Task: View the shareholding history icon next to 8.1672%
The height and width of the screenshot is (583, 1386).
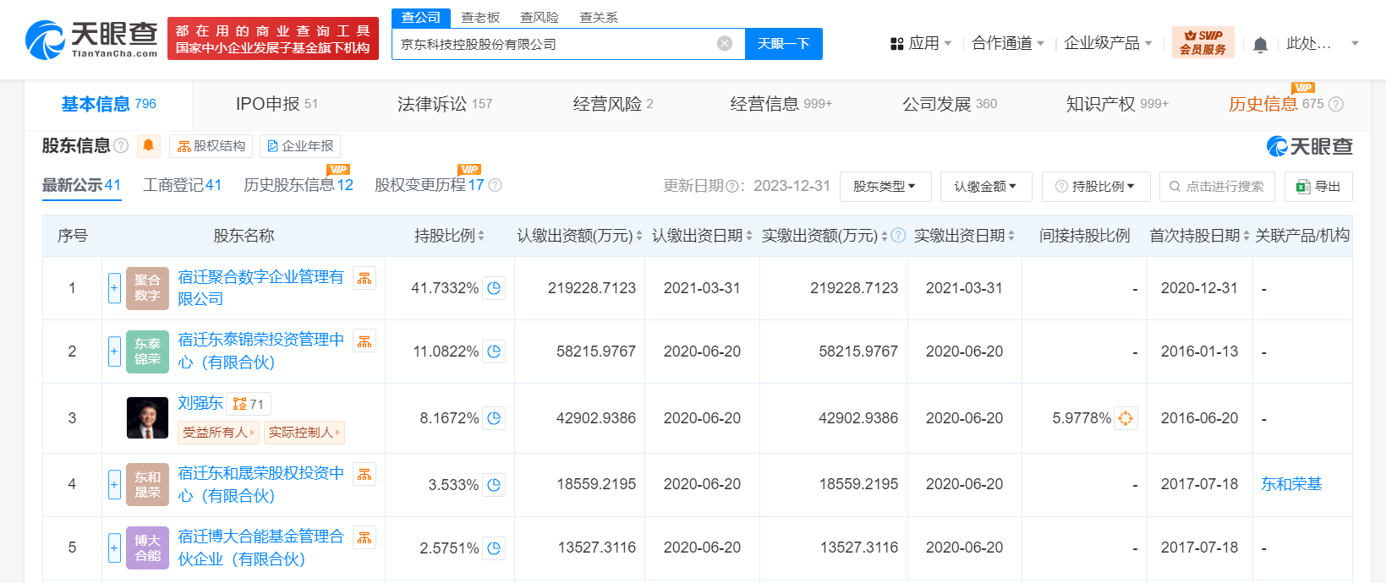Action: (495, 417)
